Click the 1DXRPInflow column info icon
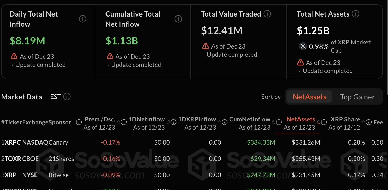This screenshot has height=190, width=388. 224,122
